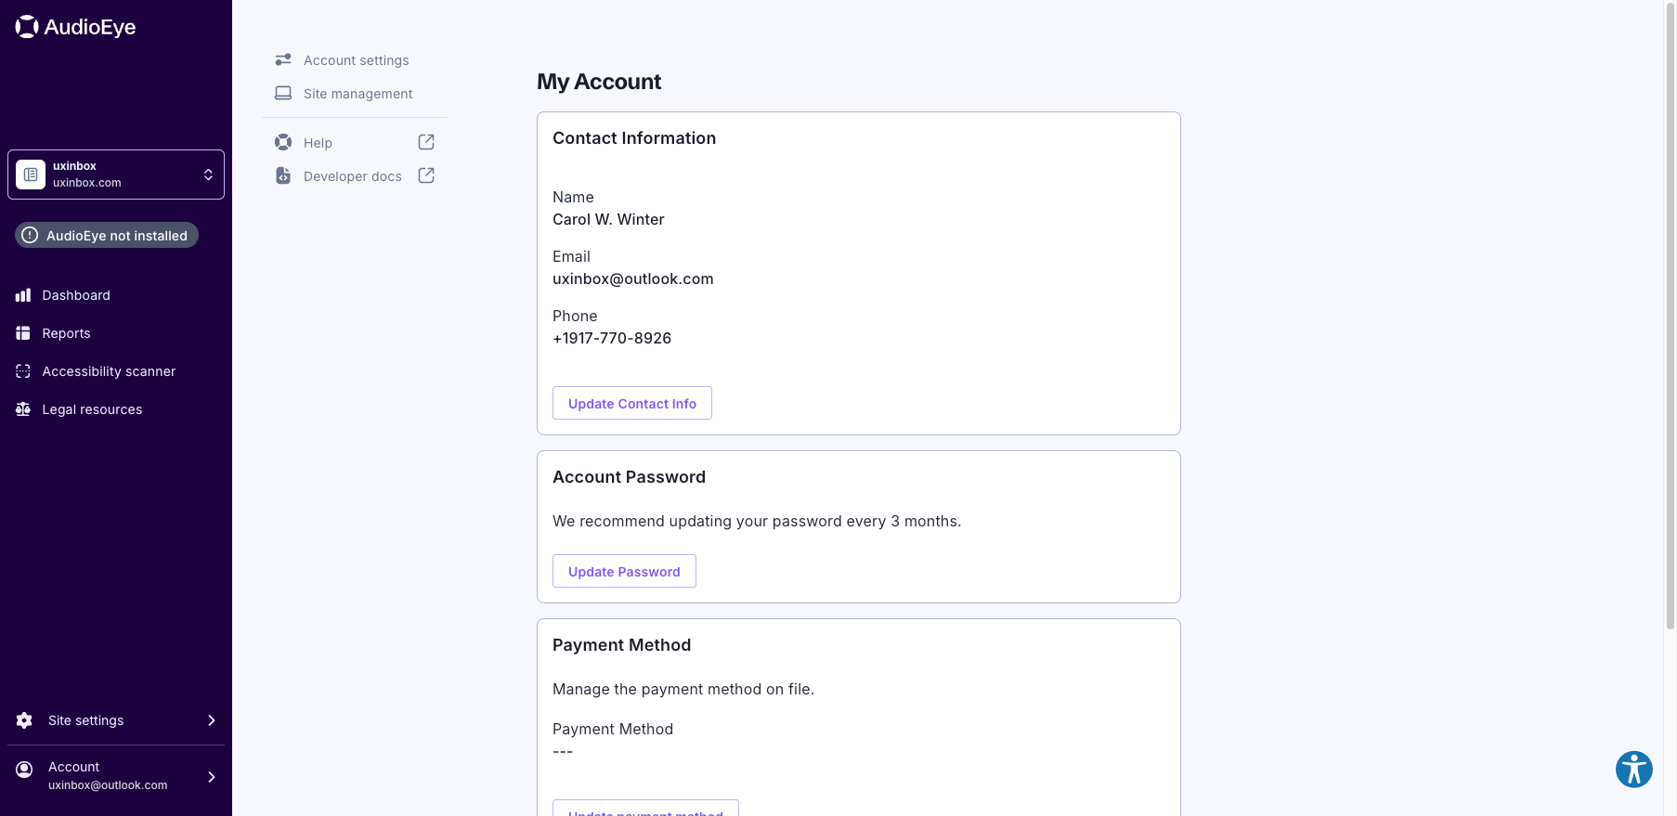1677x816 pixels.
Task: Click the Site settings gear icon
Action: tap(24, 720)
